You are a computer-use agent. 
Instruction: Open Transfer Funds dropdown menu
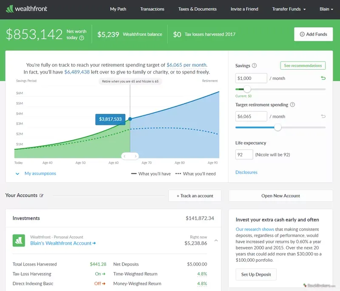289,9
